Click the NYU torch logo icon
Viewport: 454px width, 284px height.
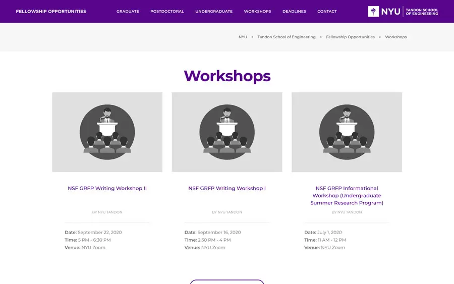click(x=373, y=12)
